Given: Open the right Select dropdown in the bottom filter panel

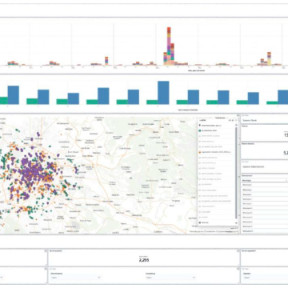Looking at the screenshot, I should [265, 278].
